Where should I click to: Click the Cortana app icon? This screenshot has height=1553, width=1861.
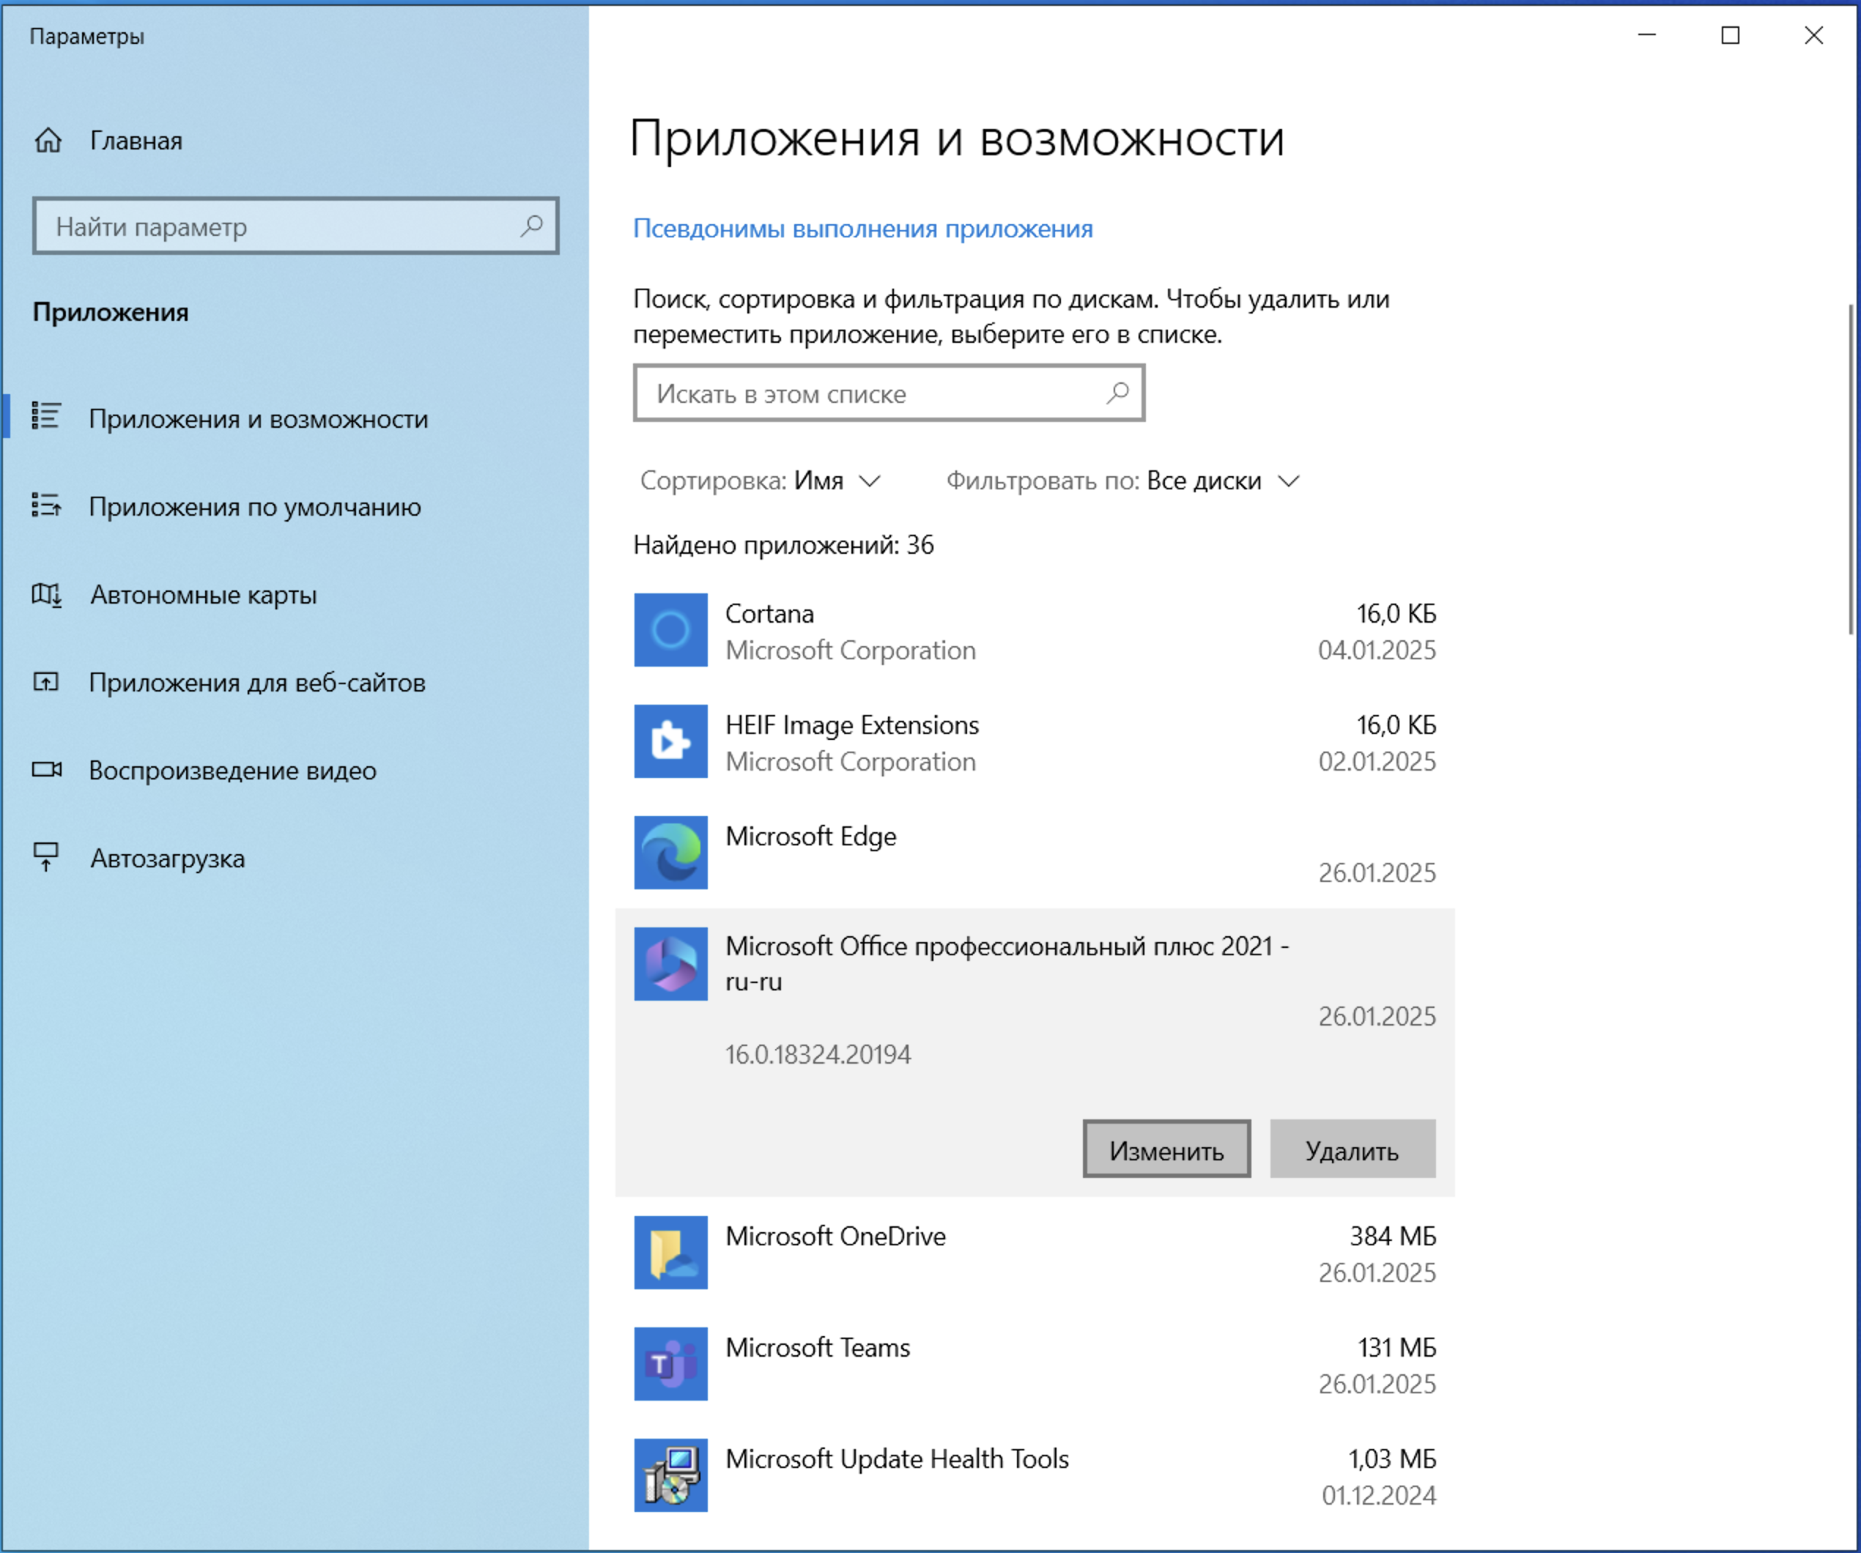click(671, 630)
